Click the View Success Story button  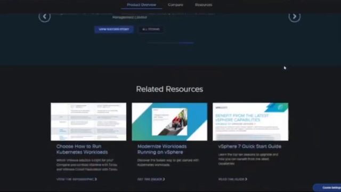click(x=114, y=29)
